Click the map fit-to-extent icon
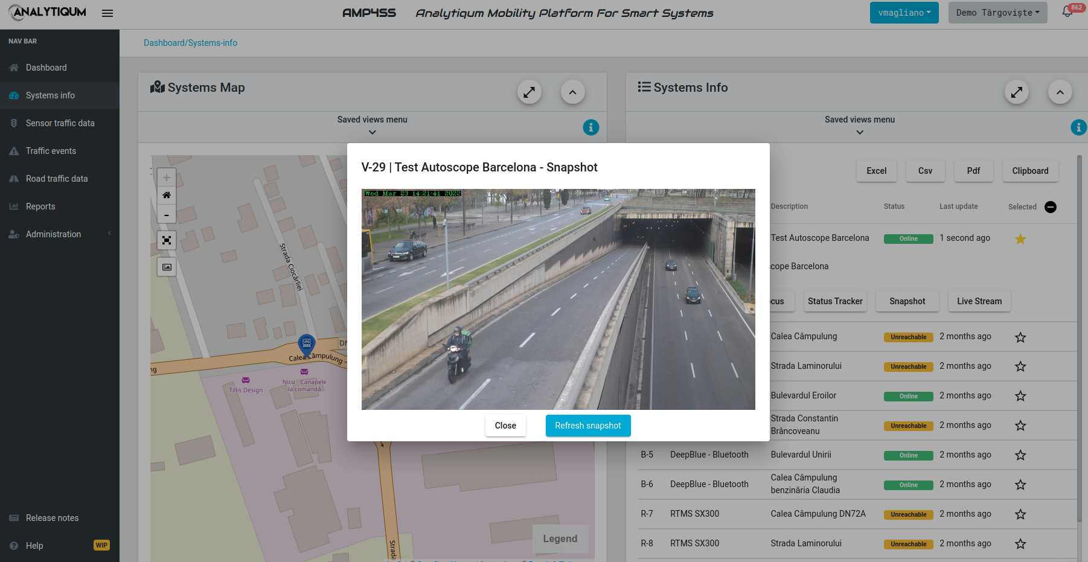 167,240
